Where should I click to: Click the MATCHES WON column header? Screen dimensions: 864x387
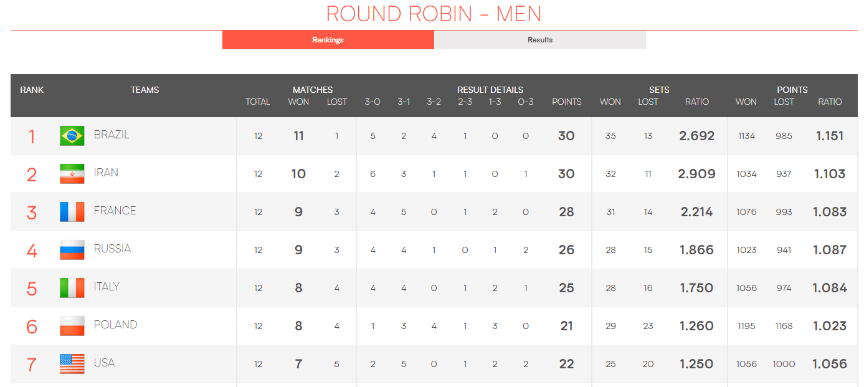[x=298, y=102]
